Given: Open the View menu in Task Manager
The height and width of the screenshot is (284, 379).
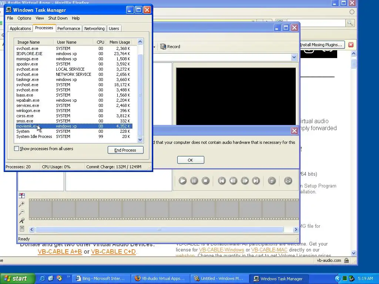Looking at the screenshot, I should click(40, 18).
